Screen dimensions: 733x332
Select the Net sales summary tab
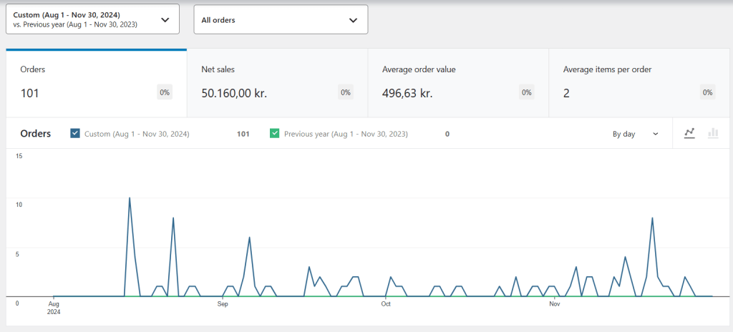(x=277, y=83)
